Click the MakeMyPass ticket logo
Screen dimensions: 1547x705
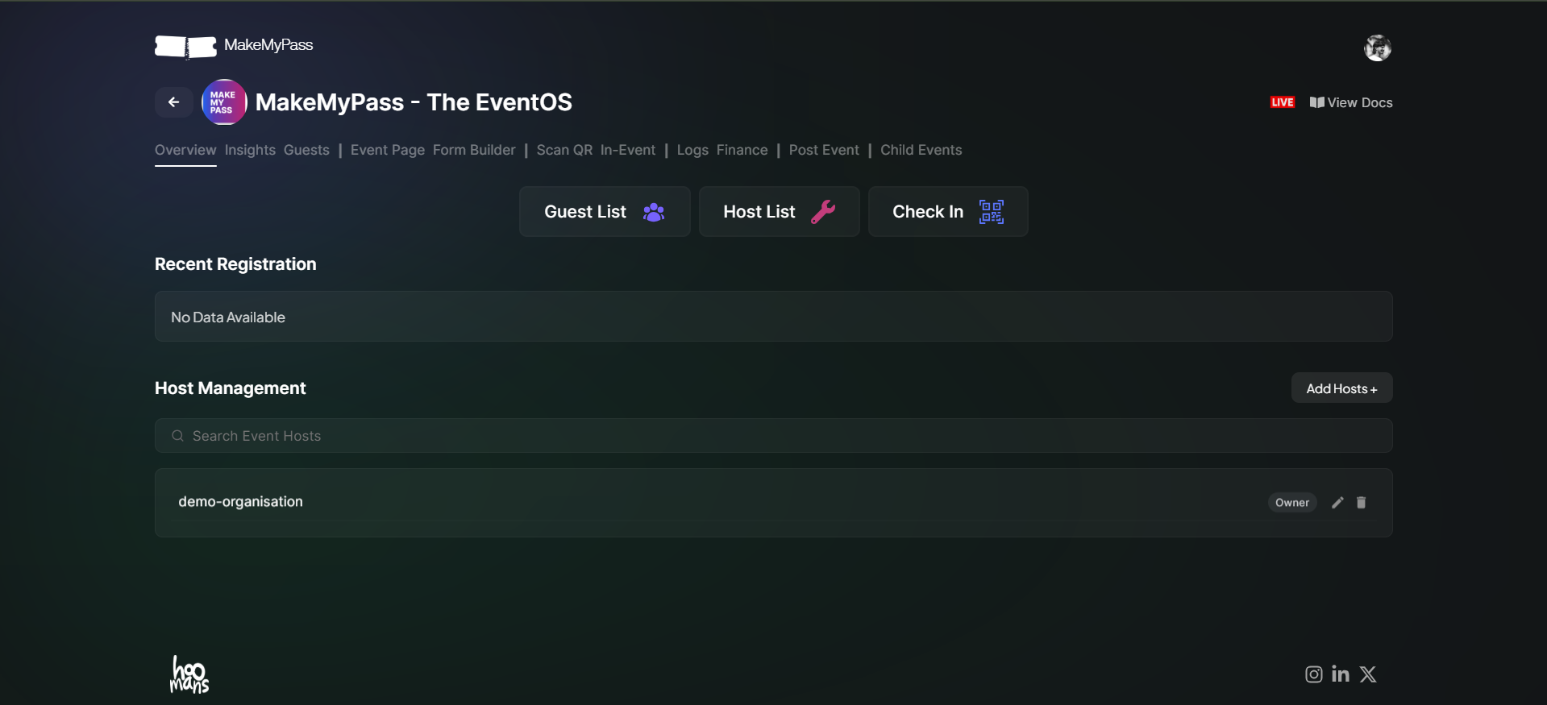tap(185, 47)
